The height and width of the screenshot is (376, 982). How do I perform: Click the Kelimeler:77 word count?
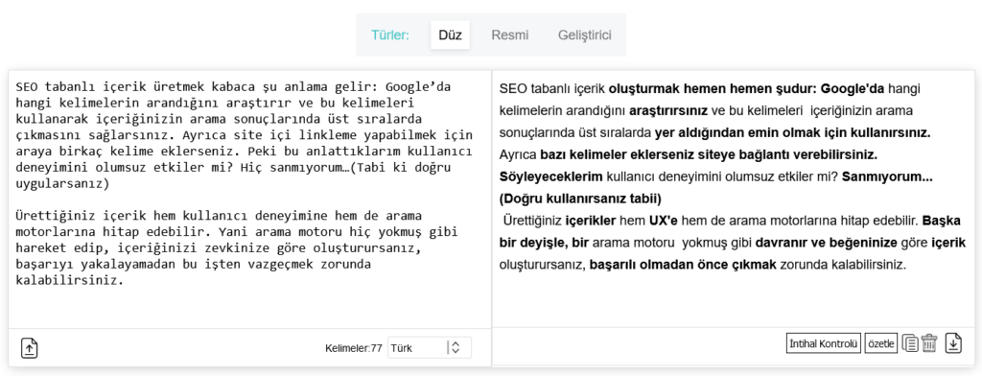(353, 348)
